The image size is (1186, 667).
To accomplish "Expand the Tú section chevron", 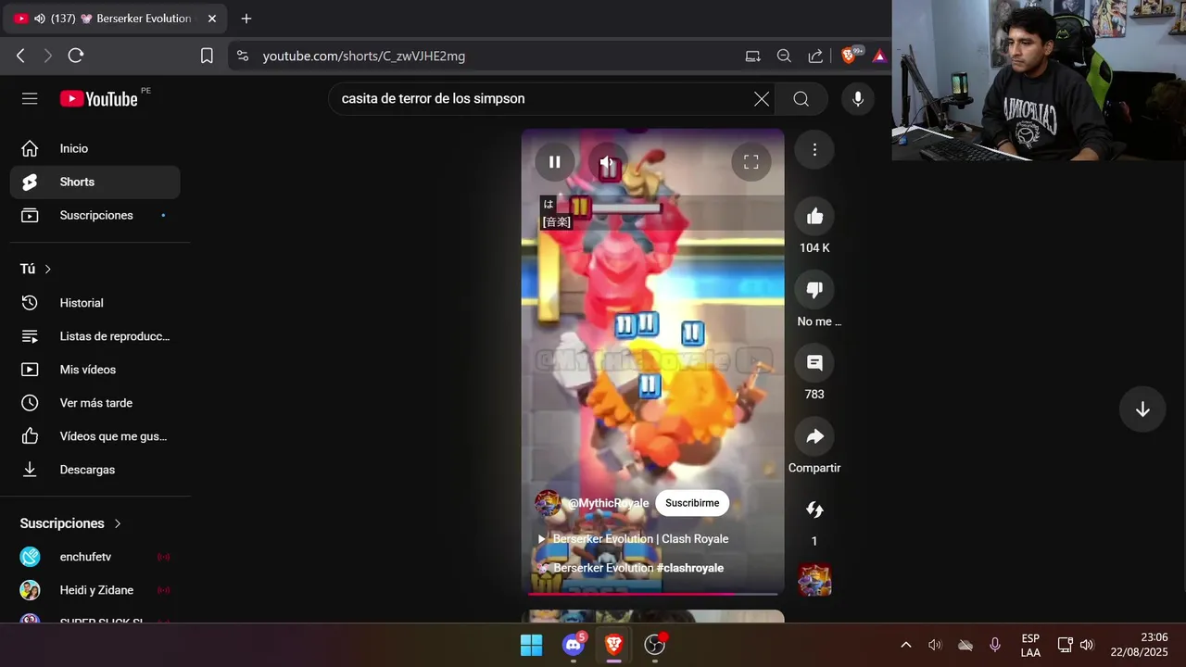I will click(x=48, y=269).
